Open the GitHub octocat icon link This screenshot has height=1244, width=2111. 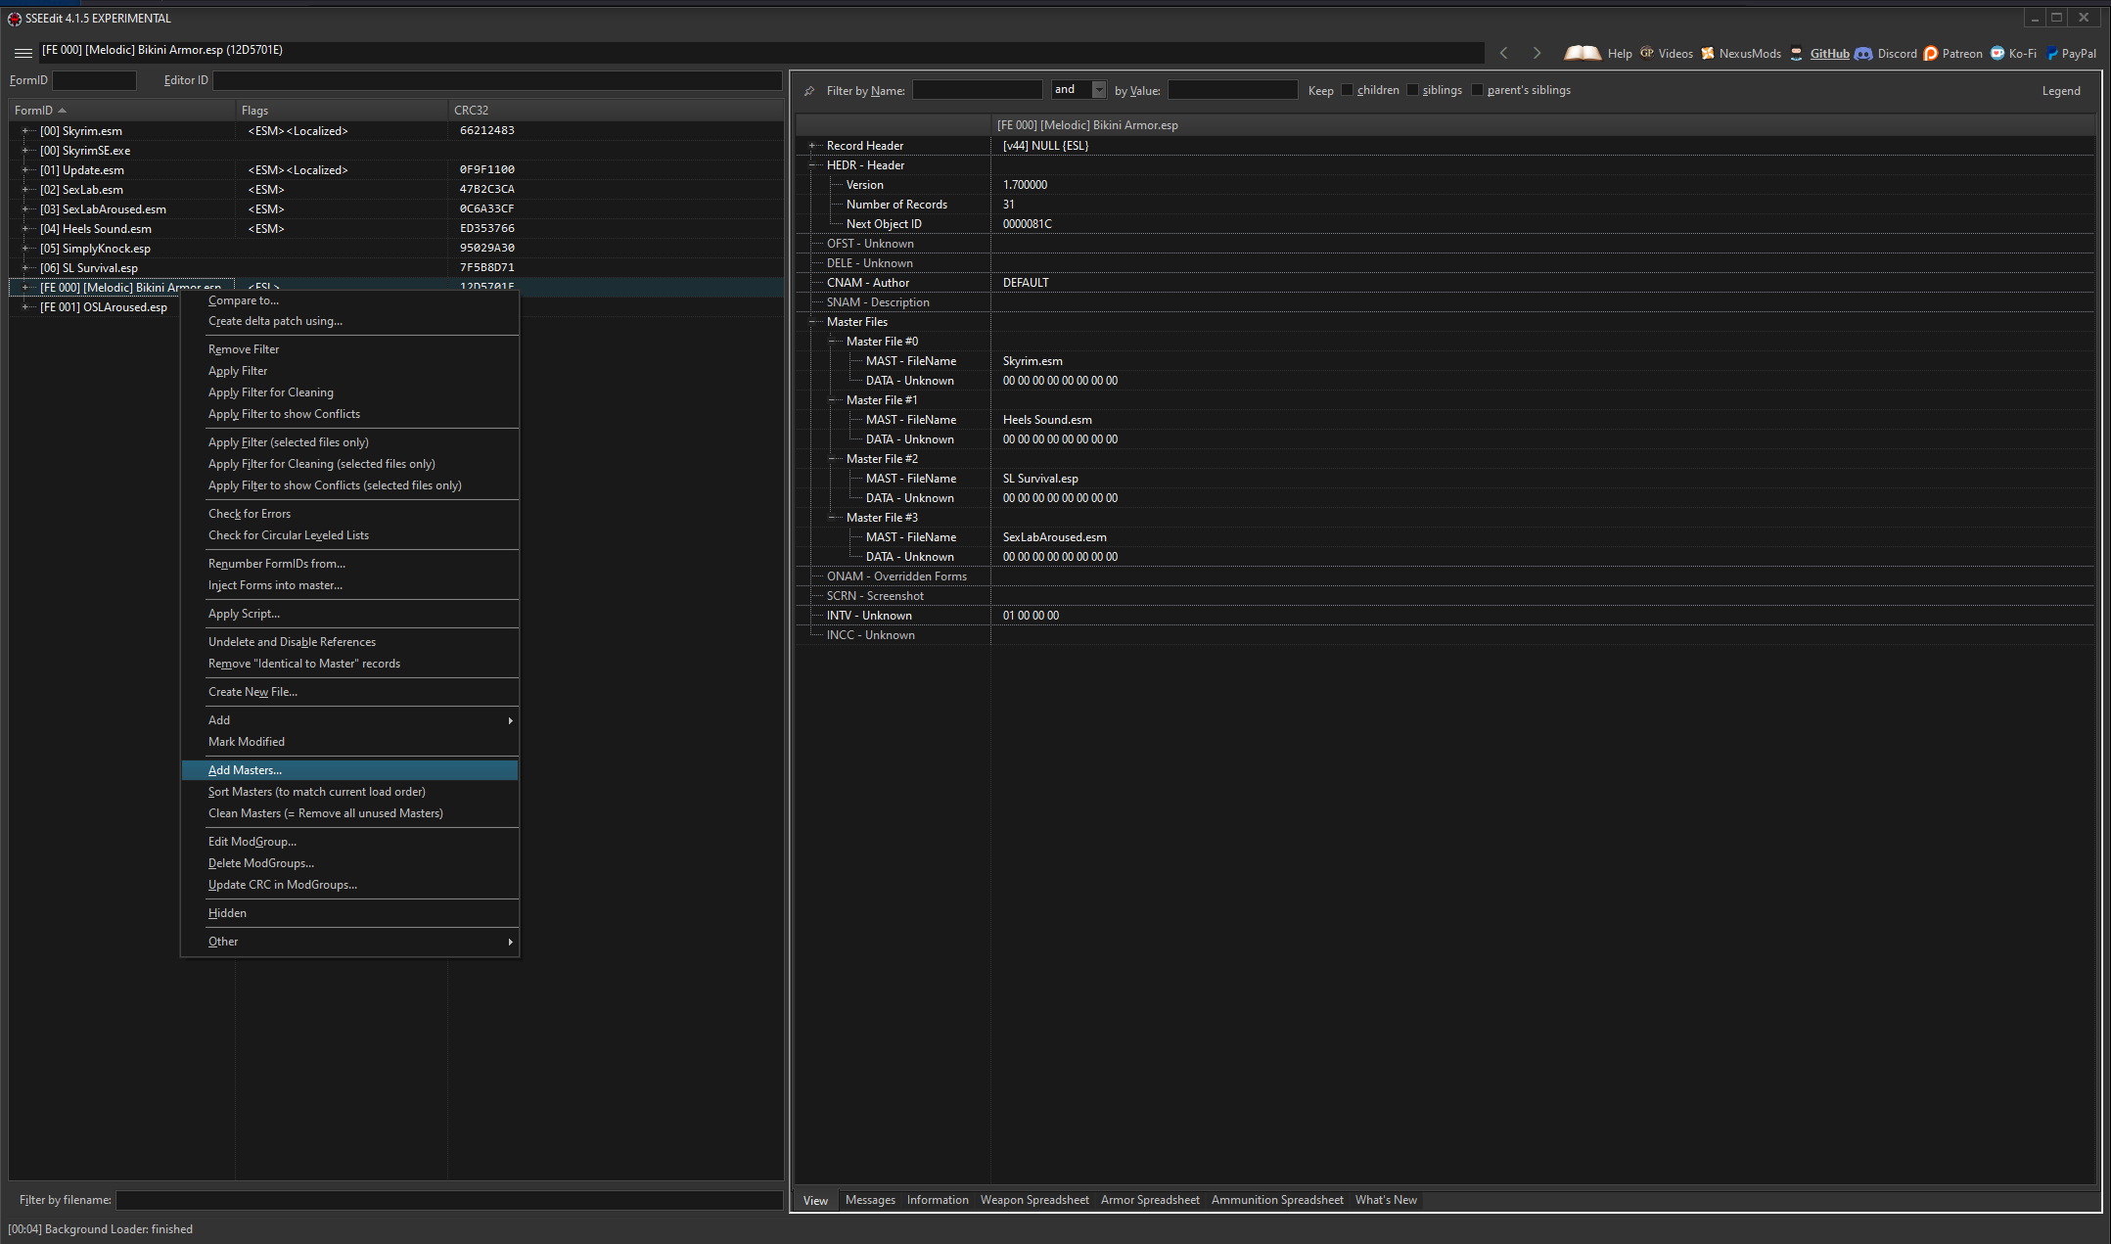(x=1797, y=54)
